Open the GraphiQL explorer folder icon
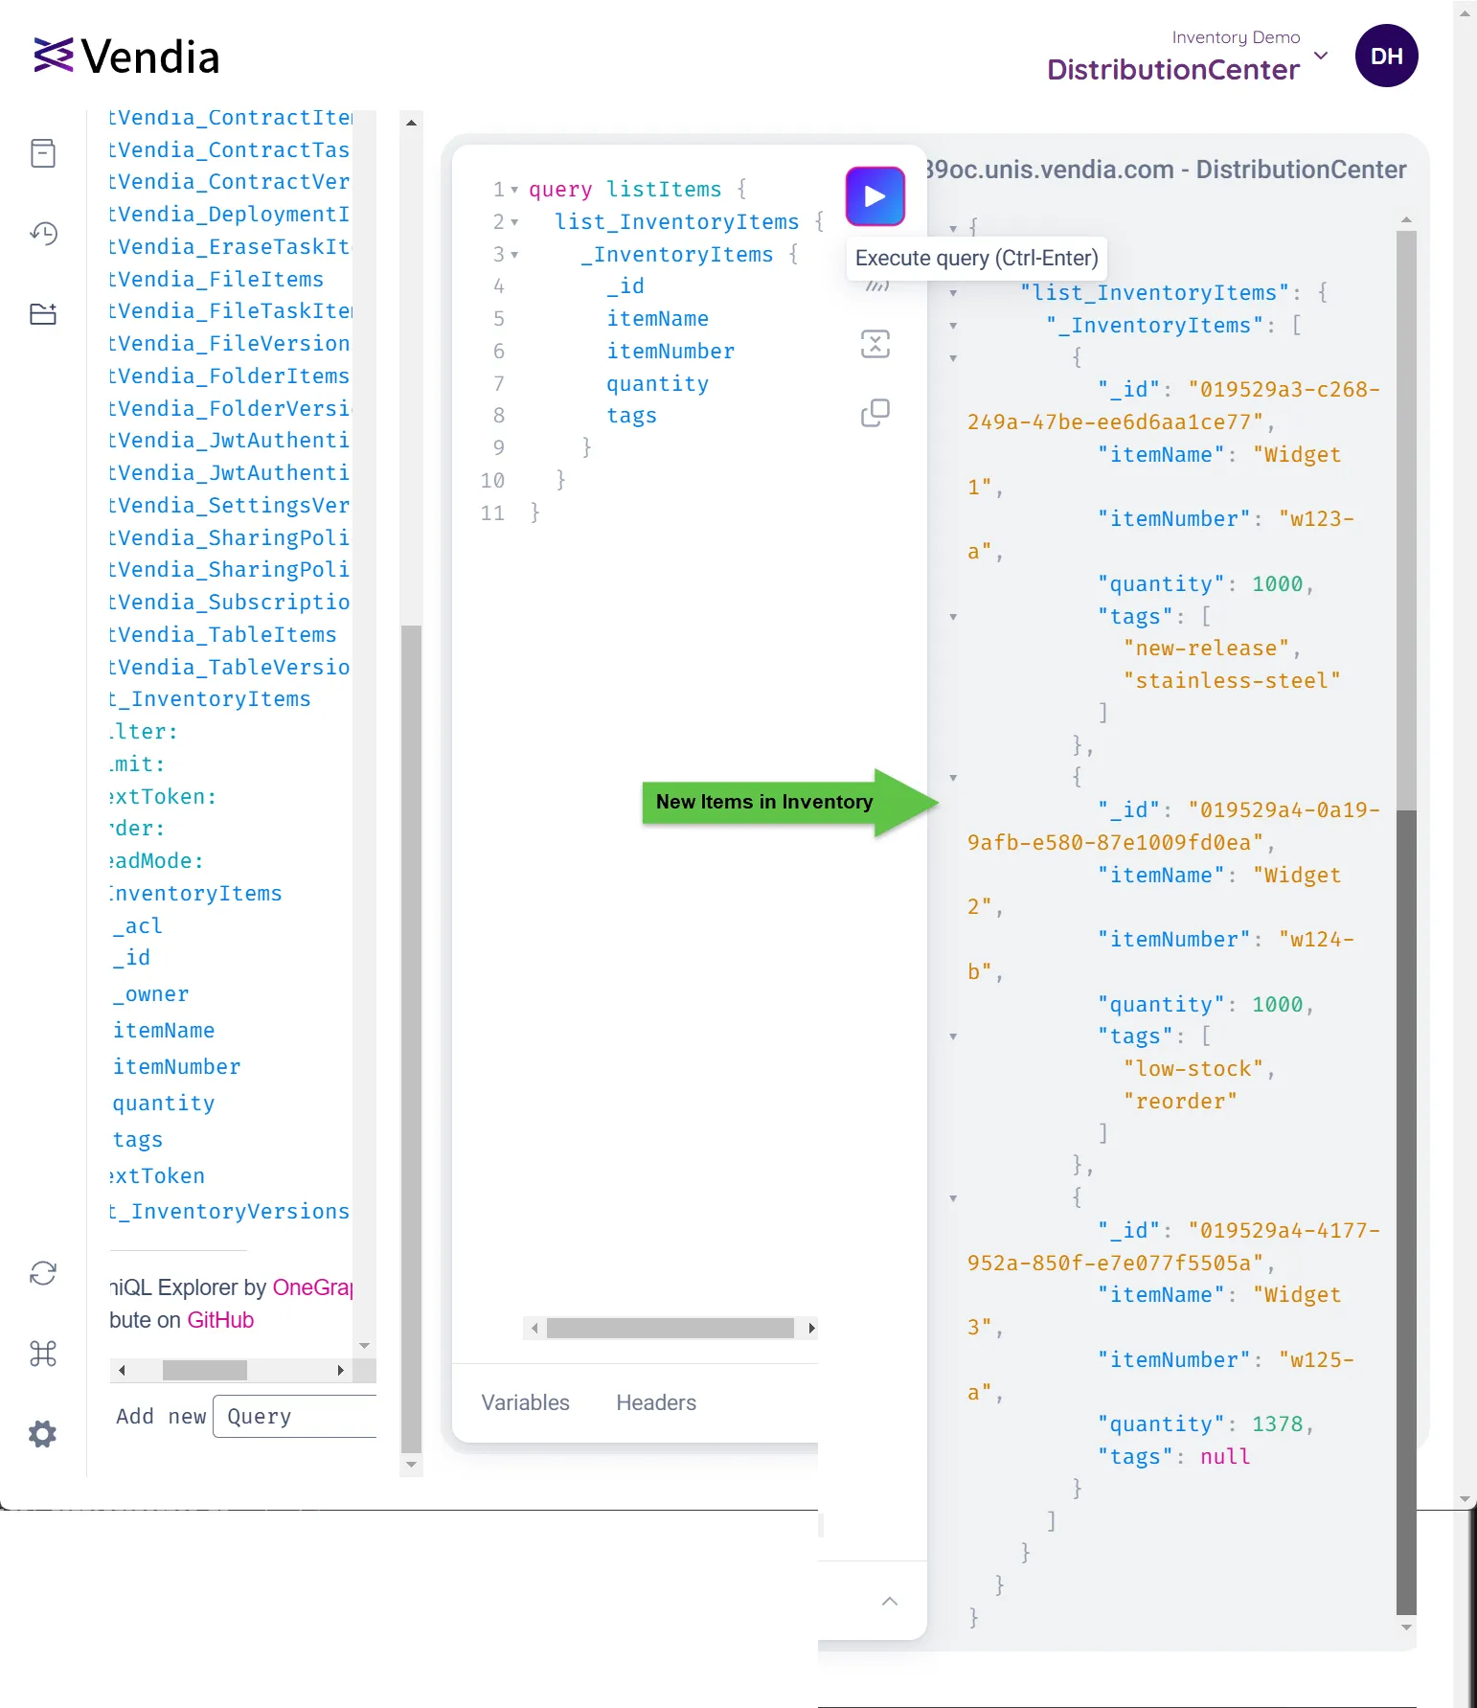Viewport: 1477px width, 1708px height. click(43, 314)
